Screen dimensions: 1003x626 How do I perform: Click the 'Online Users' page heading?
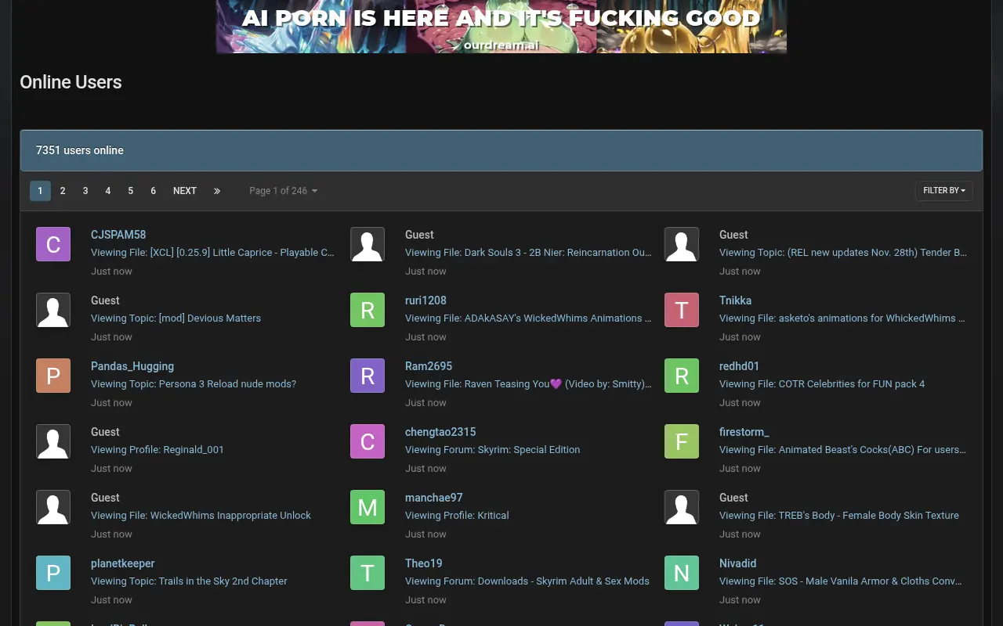coord(71,82)
